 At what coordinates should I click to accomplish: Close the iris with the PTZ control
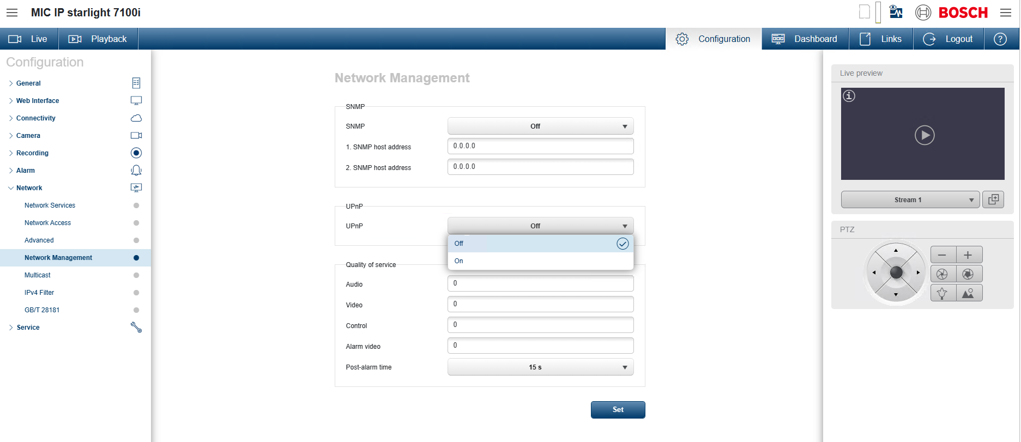coord(943,274)
